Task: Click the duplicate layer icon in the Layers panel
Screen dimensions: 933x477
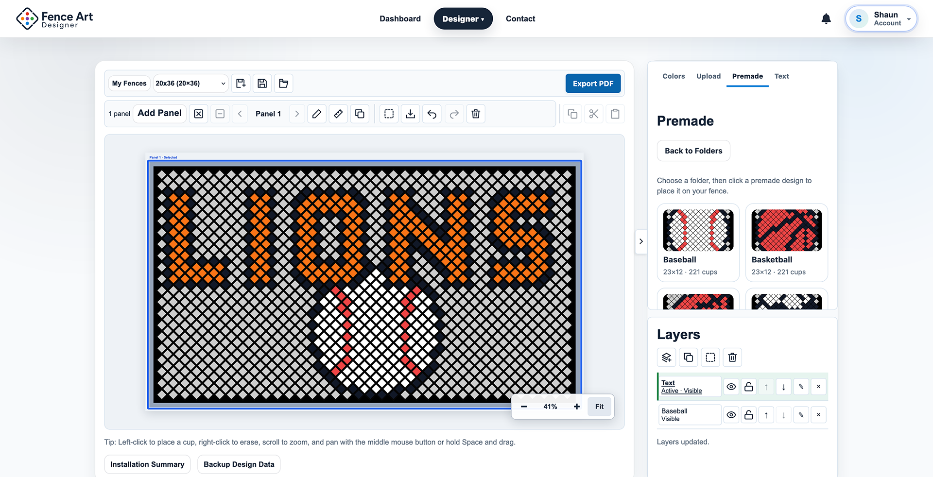Action: click(x=689, y=358)
